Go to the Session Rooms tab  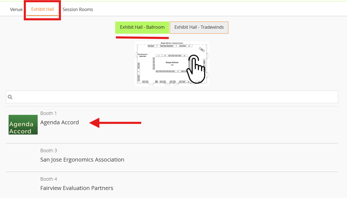click(x=78, y=9)
